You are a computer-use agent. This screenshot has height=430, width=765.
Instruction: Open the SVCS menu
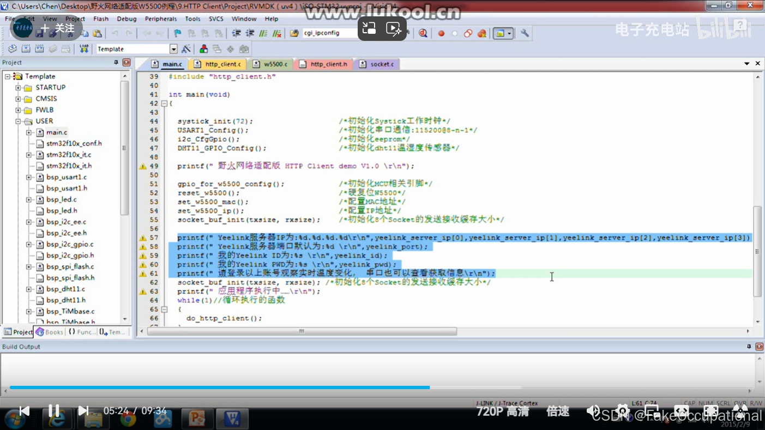pyautogui.click(x=216, y=19)
